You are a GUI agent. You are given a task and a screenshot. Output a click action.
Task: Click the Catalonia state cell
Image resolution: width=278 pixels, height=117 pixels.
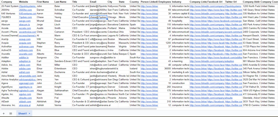(x=124, y=25)
